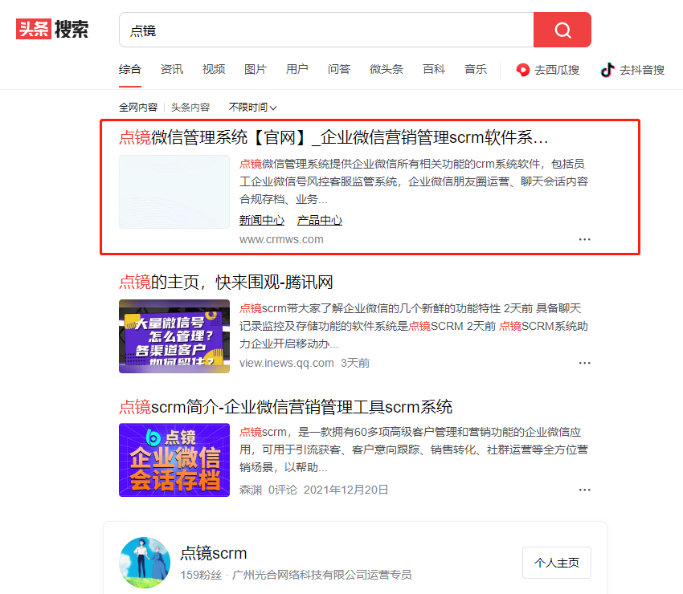
Task: Click the blank thumbnail of crmws result
Action: pos(174,192)
